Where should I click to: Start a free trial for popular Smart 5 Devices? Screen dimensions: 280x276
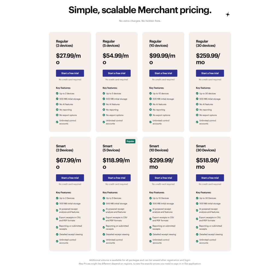click(116, 178)
